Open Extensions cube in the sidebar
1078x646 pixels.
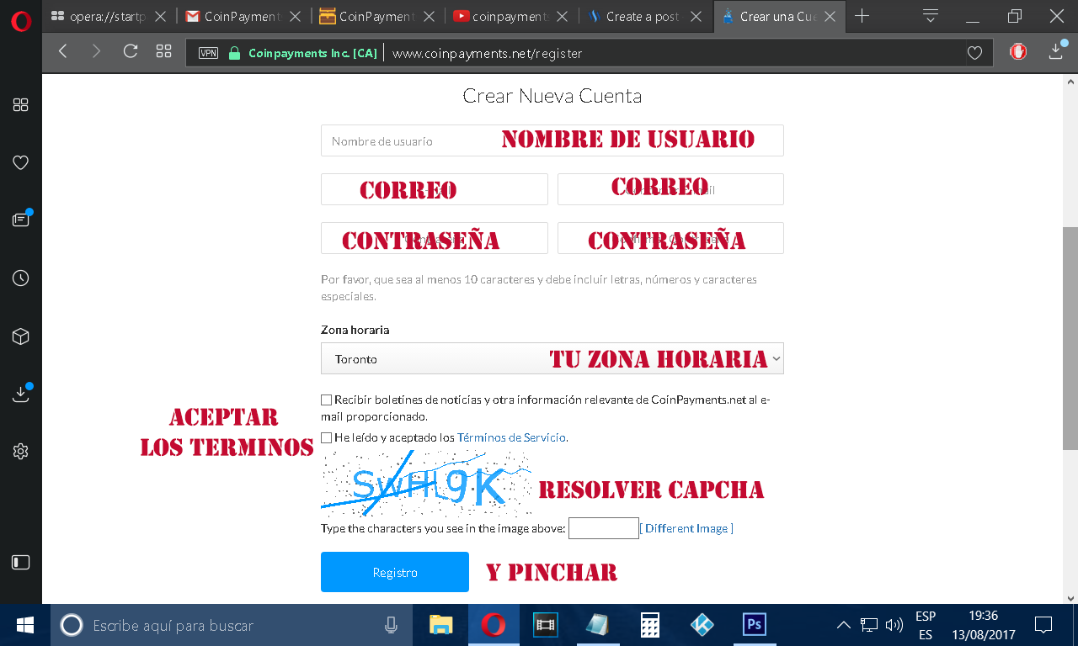point(21,336)
